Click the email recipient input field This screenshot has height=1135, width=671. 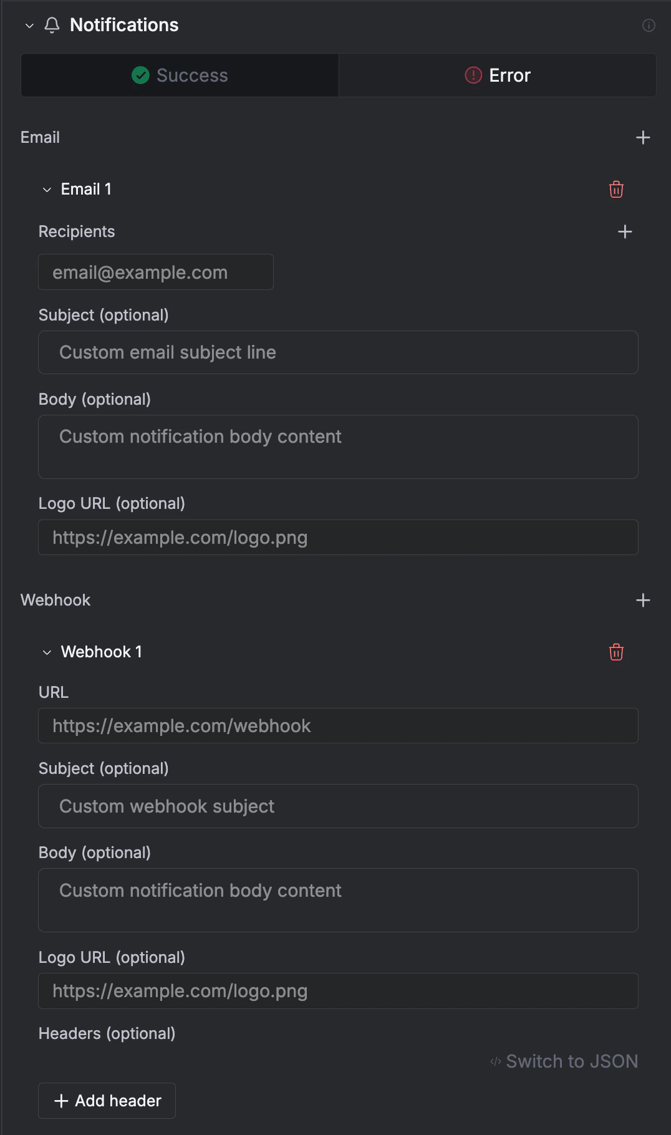[x=155, y=272]
